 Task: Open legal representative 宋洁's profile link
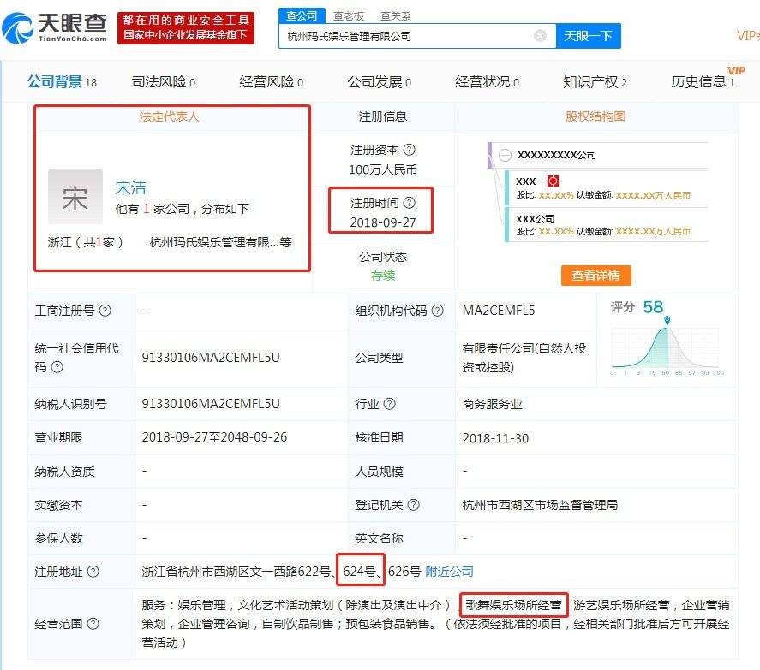click(130, 188)
